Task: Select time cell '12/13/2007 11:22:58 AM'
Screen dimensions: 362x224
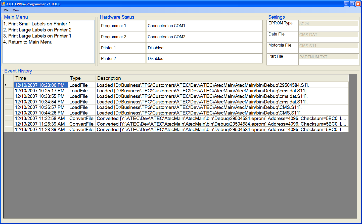Action: [41, 118]
